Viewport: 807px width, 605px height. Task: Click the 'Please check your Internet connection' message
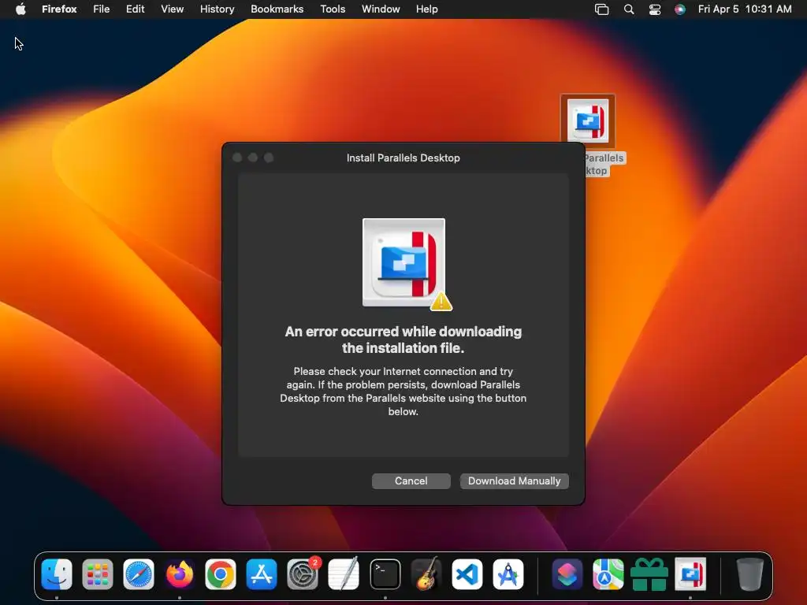coord(403,391)
